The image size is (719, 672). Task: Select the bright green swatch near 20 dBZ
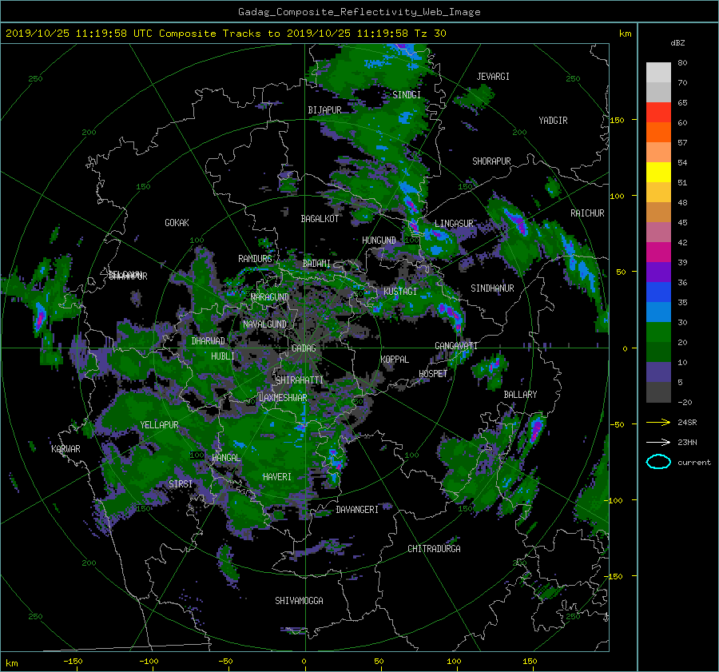coord(658,332)
